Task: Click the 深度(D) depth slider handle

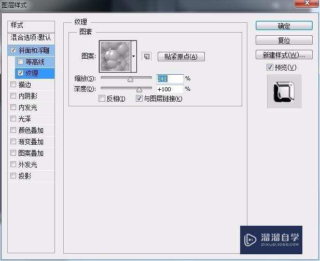Action: pos(139,89)
